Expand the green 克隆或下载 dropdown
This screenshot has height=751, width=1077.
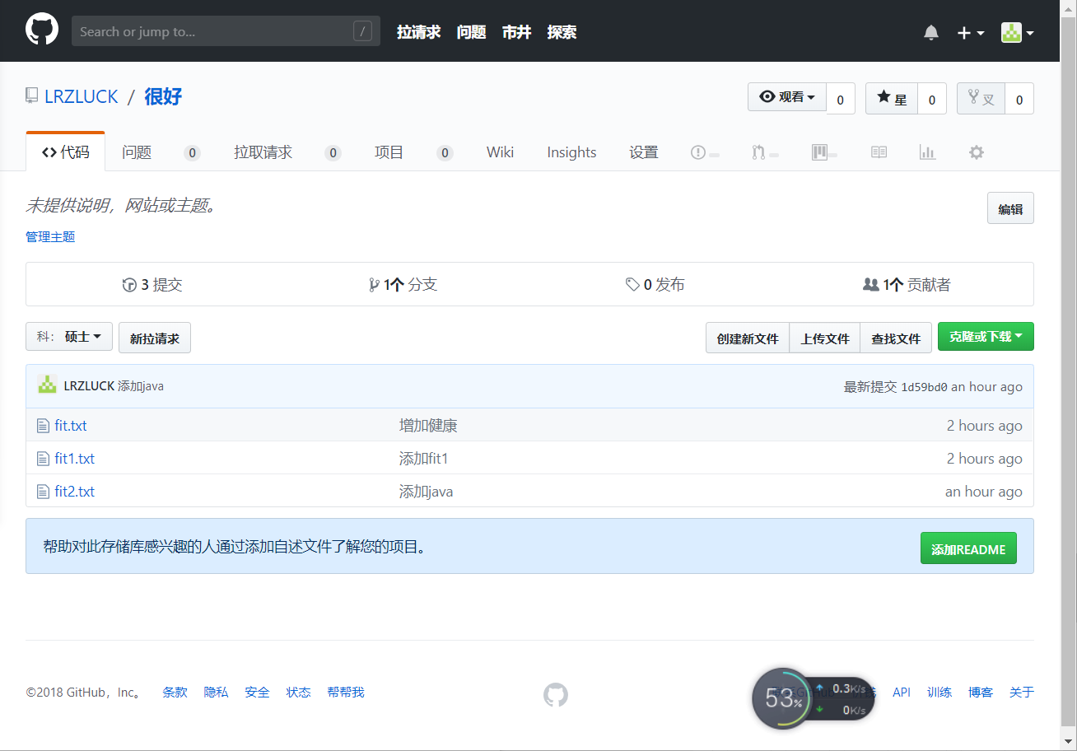tap(986, 337)
